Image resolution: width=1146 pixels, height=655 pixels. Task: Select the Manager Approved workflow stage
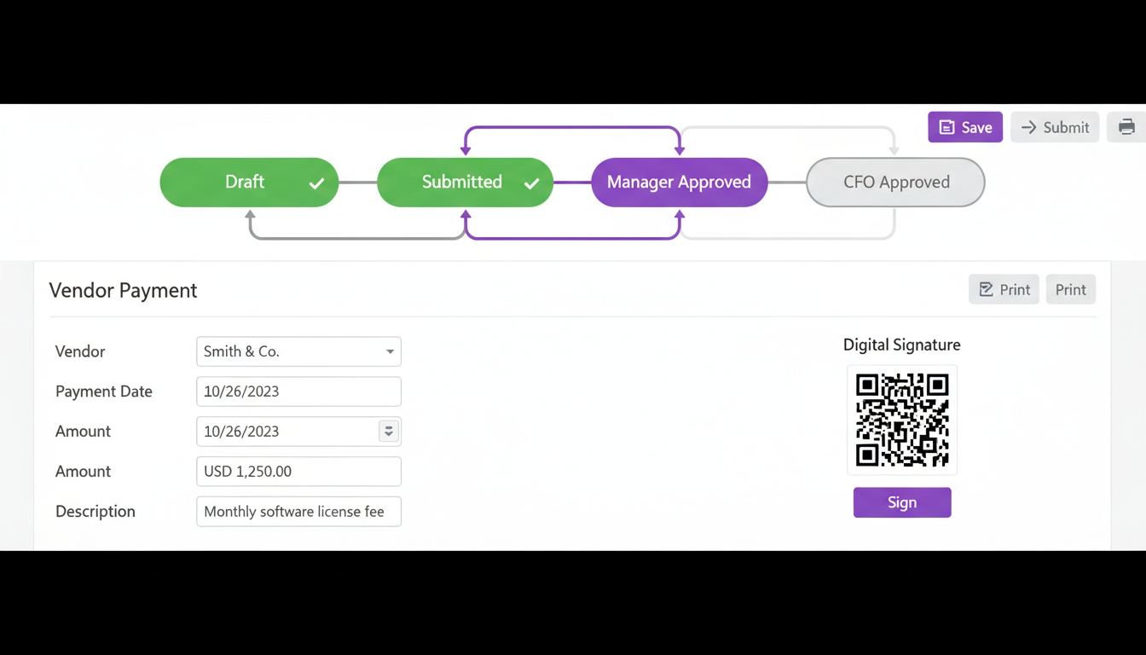pyautogui.click(x=679, y=182)
